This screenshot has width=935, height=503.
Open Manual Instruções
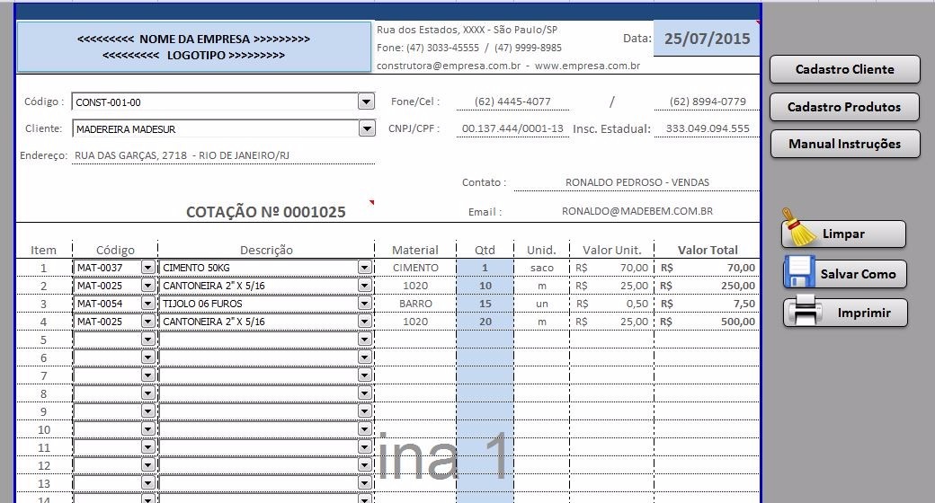pyautogui.click(x=844, y=144)
